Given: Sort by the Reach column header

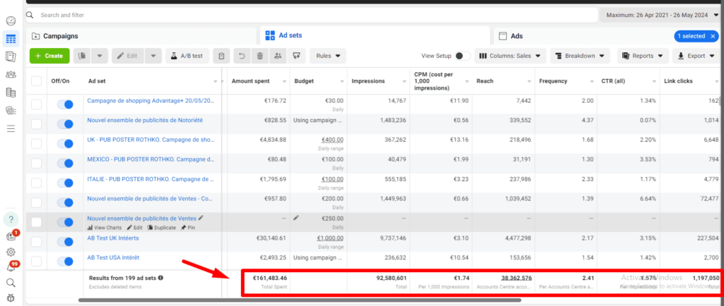Looking at the screenshot, I should click(485, 81).
